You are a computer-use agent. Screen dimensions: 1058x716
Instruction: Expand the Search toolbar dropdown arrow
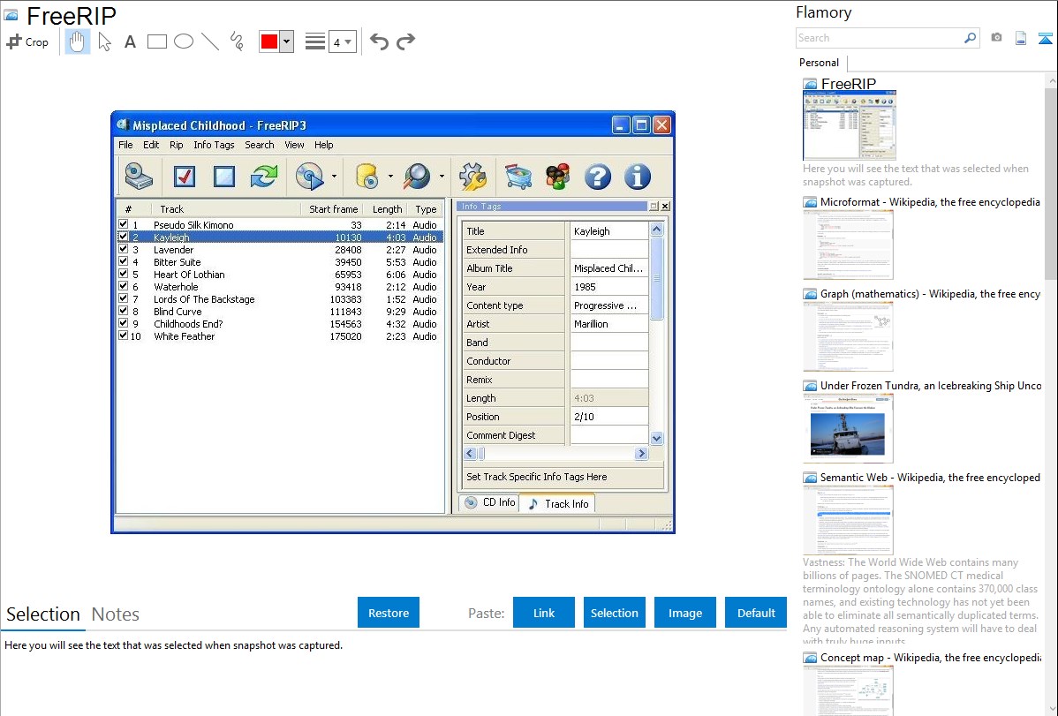point(442,177)
